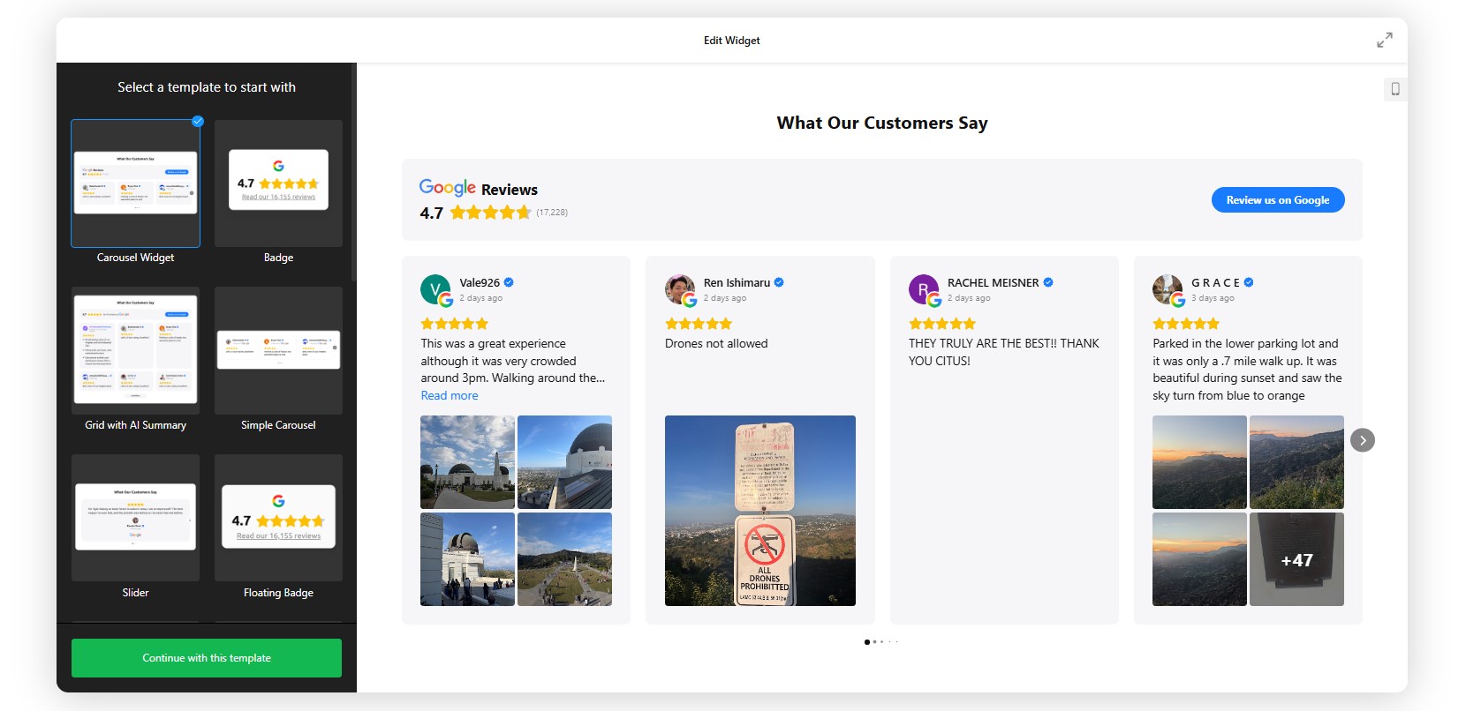The image size is (1466, 711).
Task: Click the template list scrollbar
Action: [353, 173]
